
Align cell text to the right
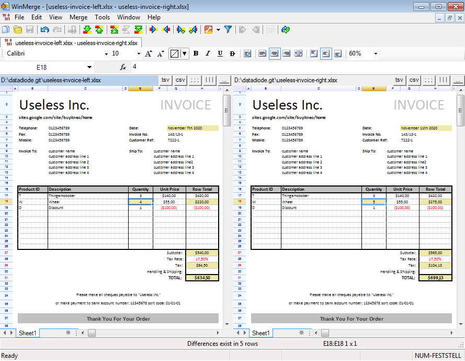pos(287,53)
